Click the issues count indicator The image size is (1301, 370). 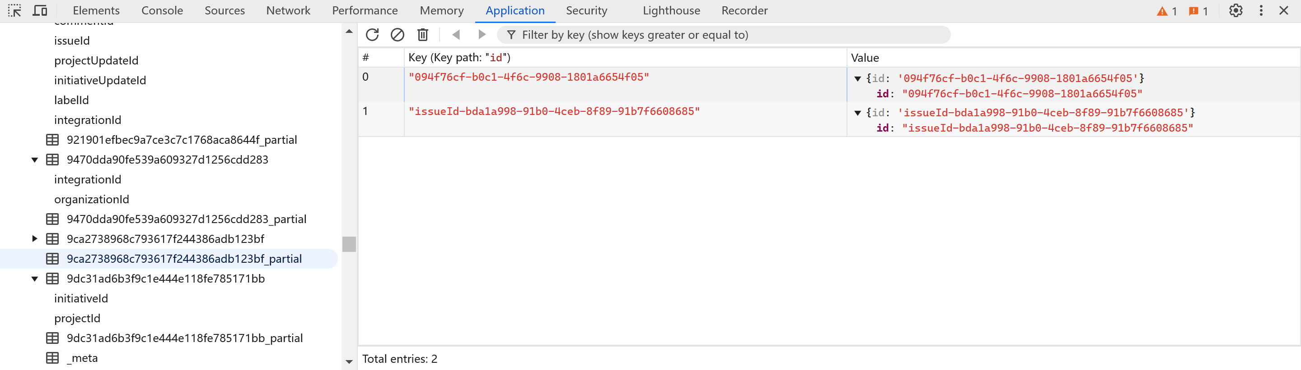(1198, 11)
